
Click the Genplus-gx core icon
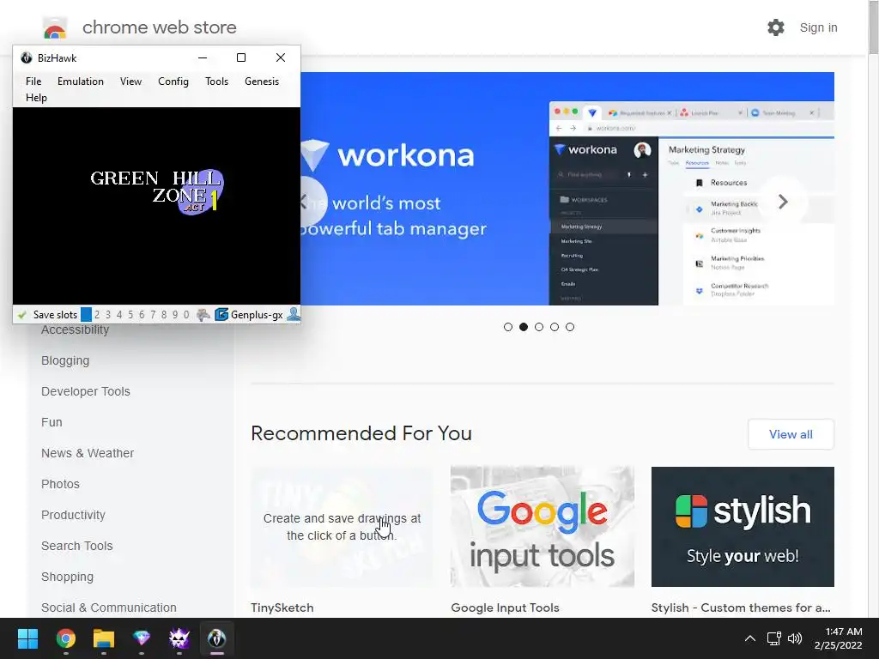[222, 315]
